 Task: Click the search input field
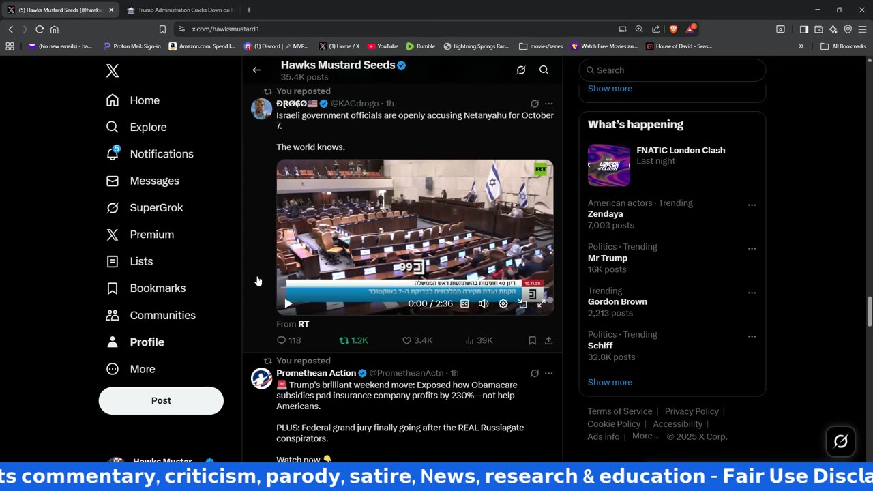point(672,70)
